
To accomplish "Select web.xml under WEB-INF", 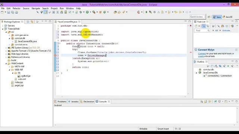I will (22, 79).
